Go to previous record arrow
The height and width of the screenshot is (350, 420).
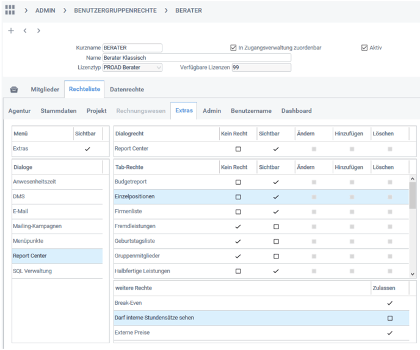pyautogui.click(x=25, y=30)
